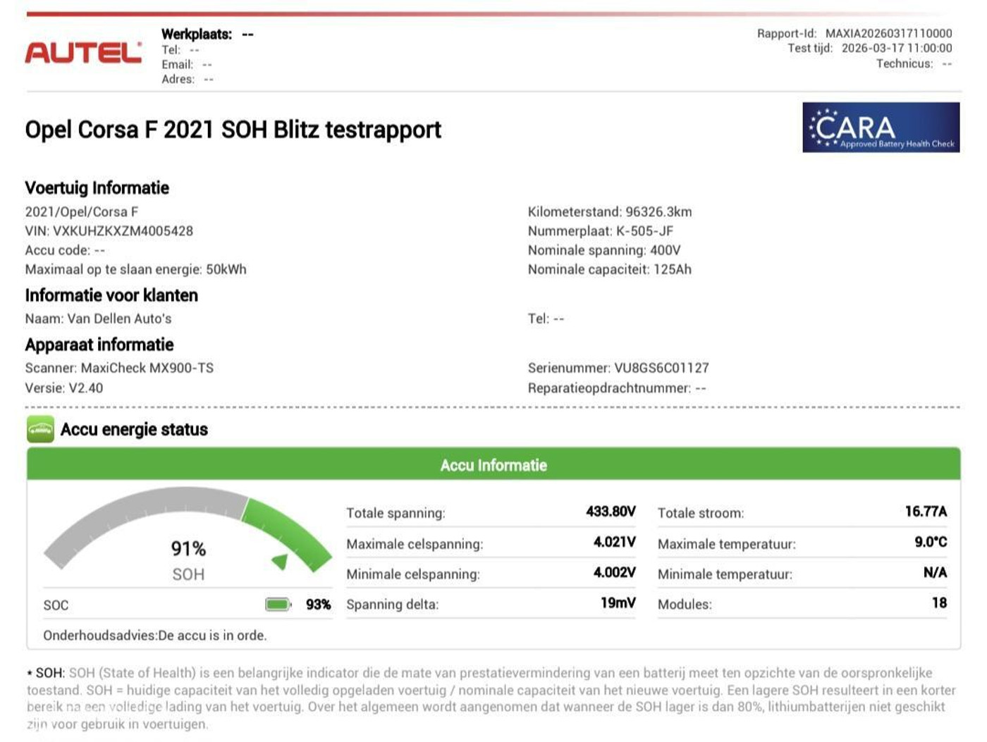Click the Onderhoudsadvies line
The image size is (987, 742).
tap(155, 636)
